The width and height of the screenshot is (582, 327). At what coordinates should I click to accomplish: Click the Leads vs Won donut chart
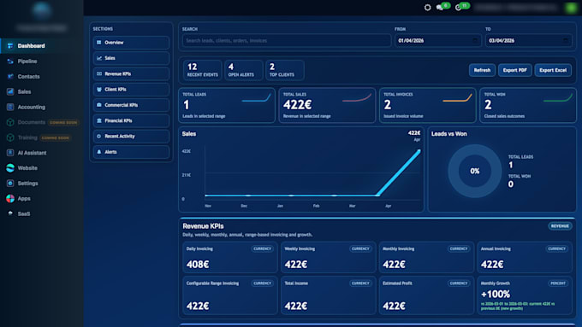click(475, 171)
